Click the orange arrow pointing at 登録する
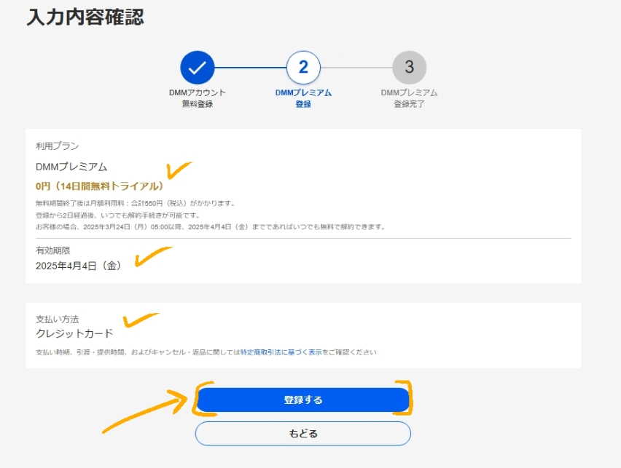 click(145, 411)
